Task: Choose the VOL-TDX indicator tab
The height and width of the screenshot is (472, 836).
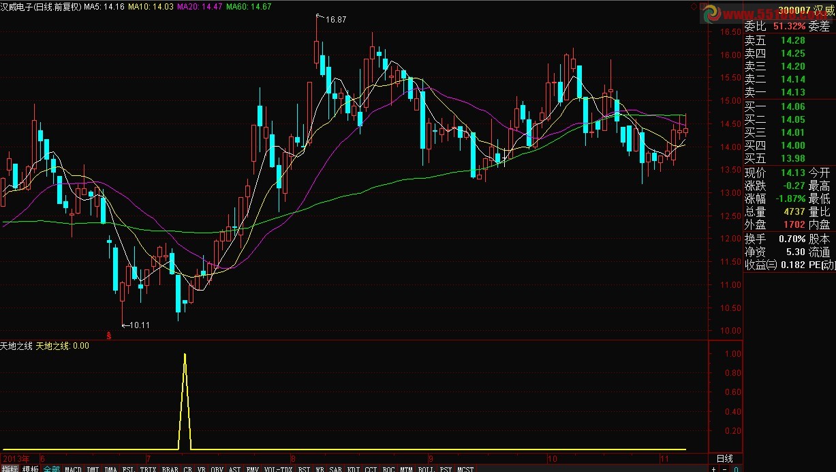Action: [278, 469]
